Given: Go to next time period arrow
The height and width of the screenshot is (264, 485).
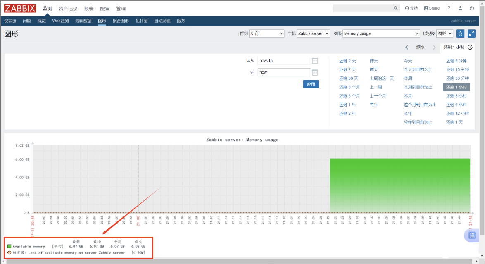Looking at the screenshot, I should (434, 48).
